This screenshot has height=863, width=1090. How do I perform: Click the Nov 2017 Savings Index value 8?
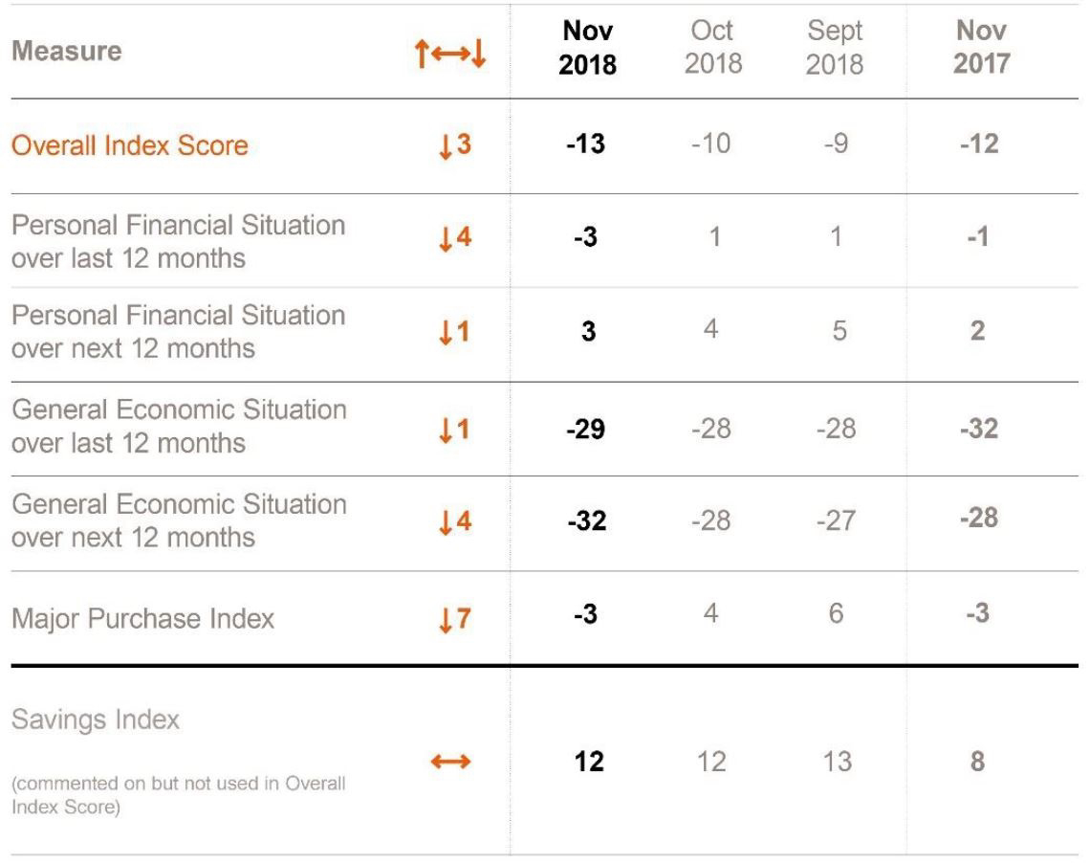[x=977, y=762]
